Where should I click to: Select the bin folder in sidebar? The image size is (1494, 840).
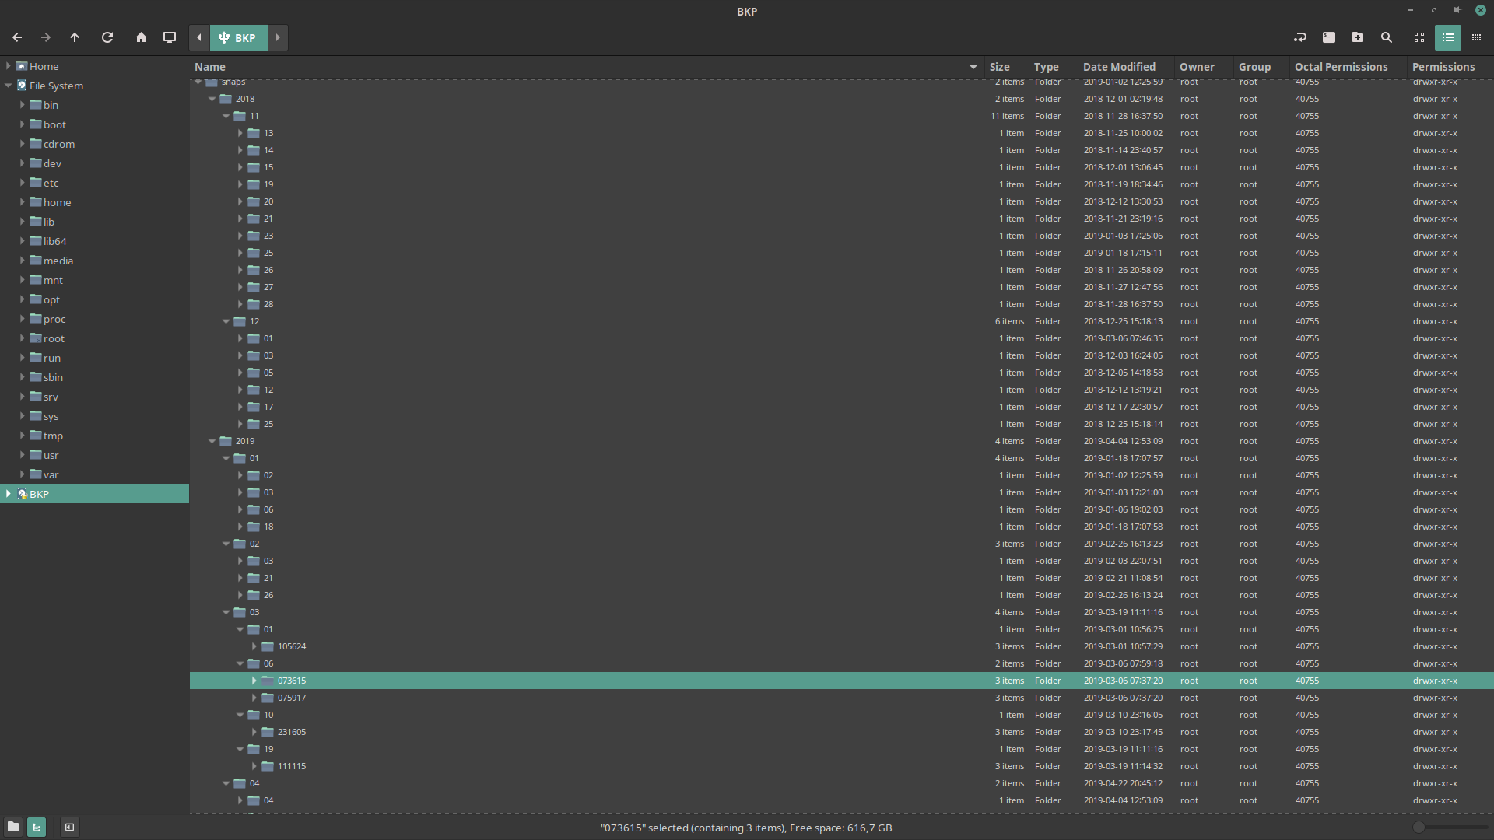tap(51, 105)
